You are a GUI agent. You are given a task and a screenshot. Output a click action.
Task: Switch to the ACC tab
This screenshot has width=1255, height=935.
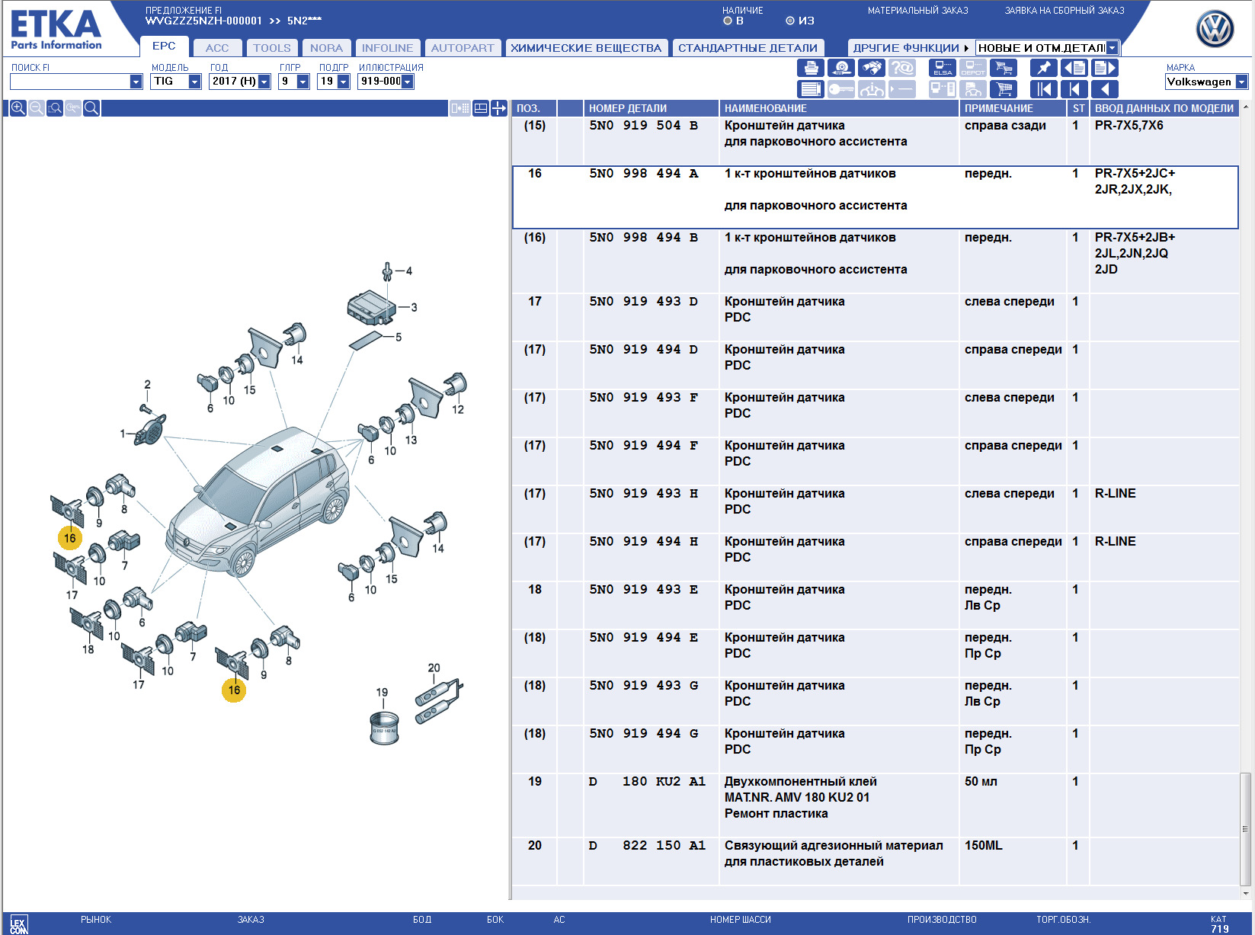pyautogui.click(x=217, y=48)
